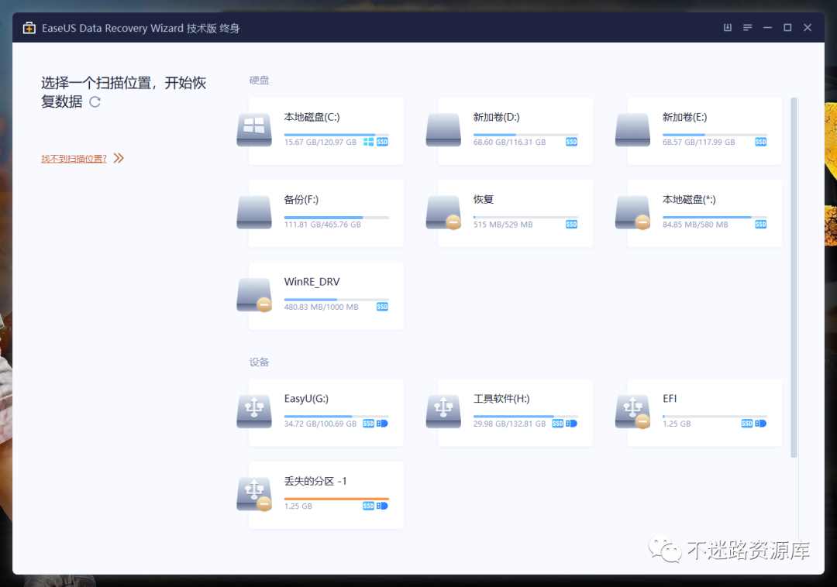Click the 硬盘 section header
Screen dimensions: 837x587
260,81
